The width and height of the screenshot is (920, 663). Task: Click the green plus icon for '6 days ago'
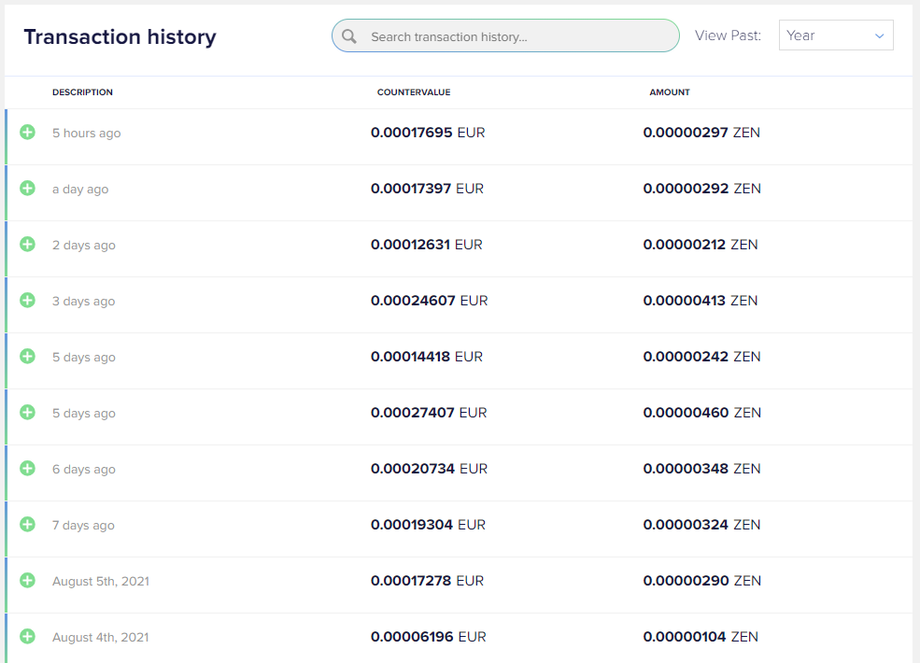point(28,468)
